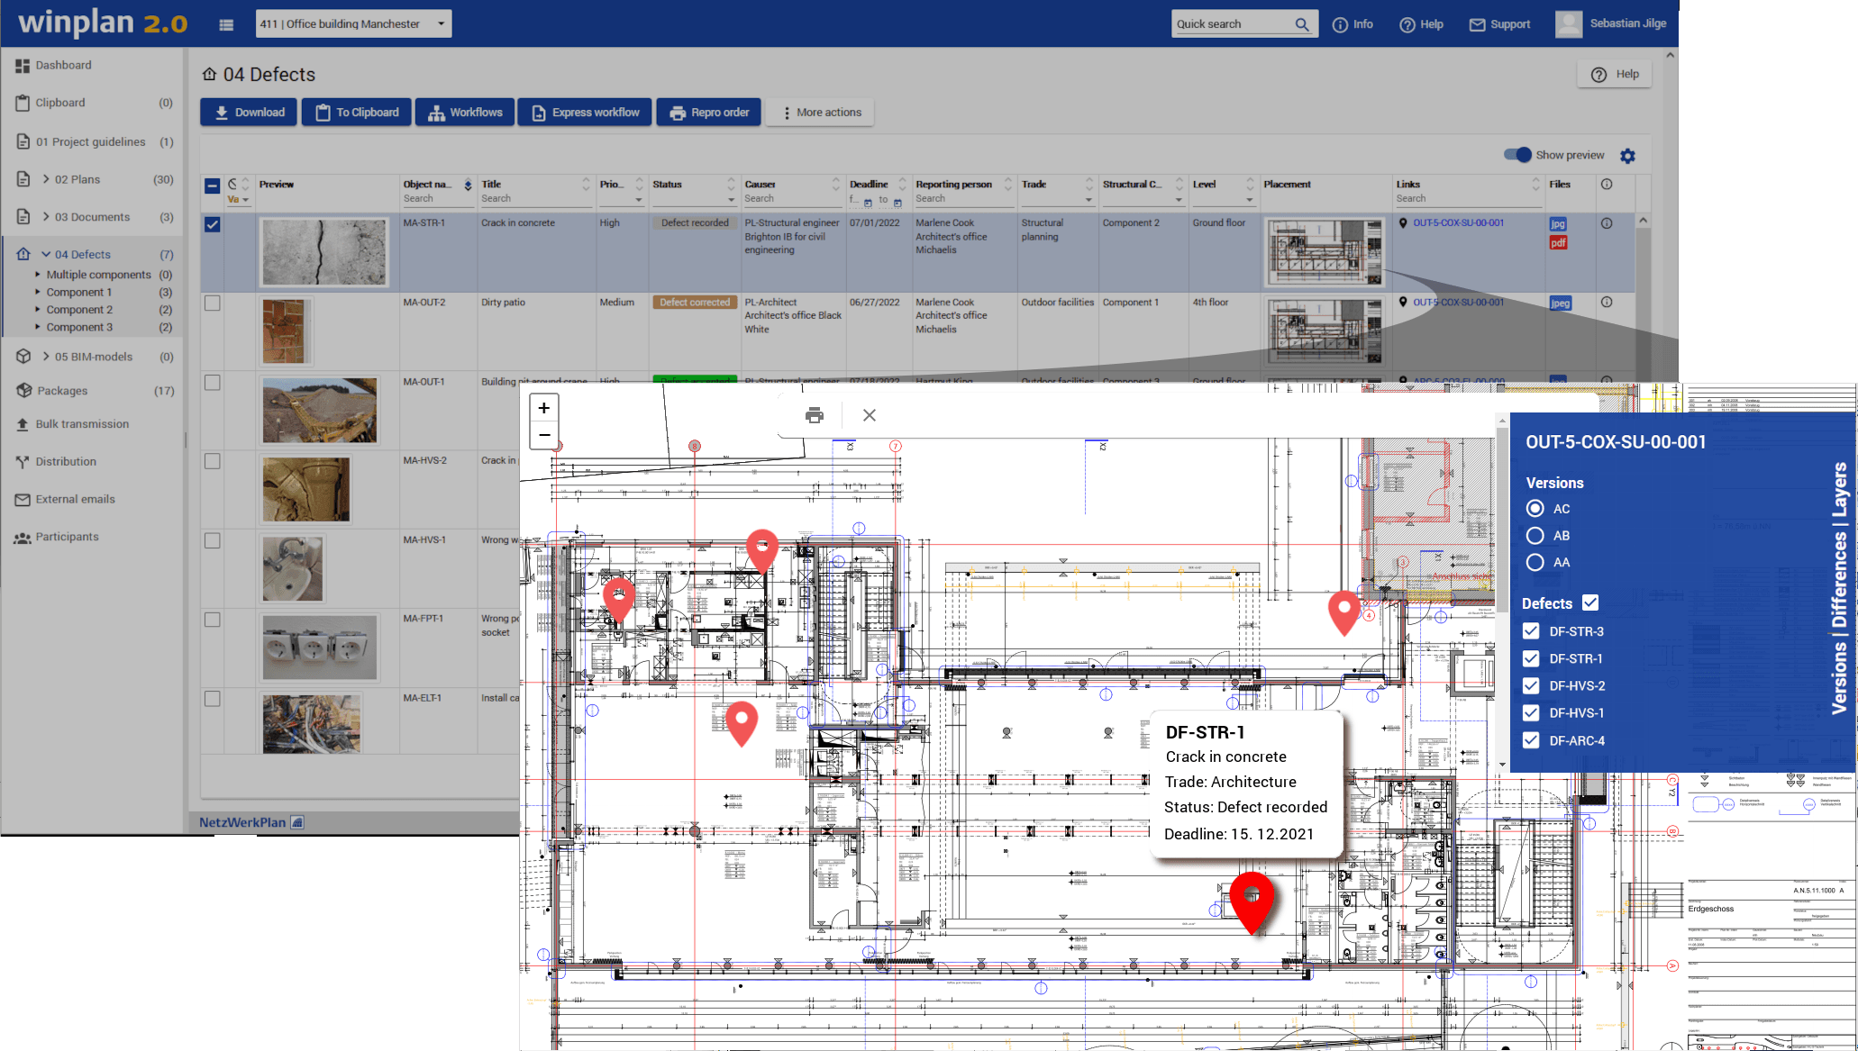This screenshot has width=1858, height=1051.
Task: Expand Component 1 subfolder
Action: click(38, 293)
